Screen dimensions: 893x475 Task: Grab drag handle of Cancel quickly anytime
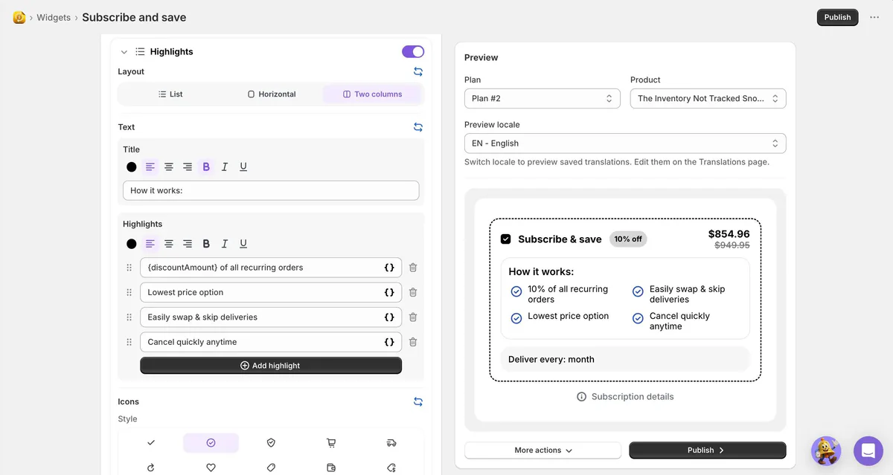(129, 342)
